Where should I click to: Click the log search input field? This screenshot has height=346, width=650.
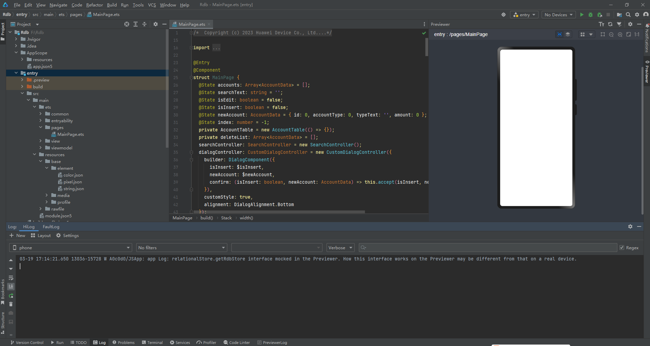(x=488, y=248)
